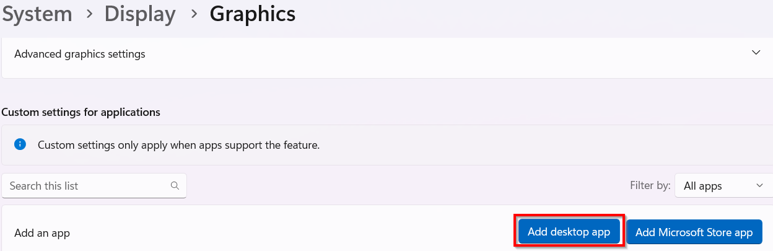The image size is (773, 251).
Task: Focus the Search this list field
Action: (x=87, y=186)
